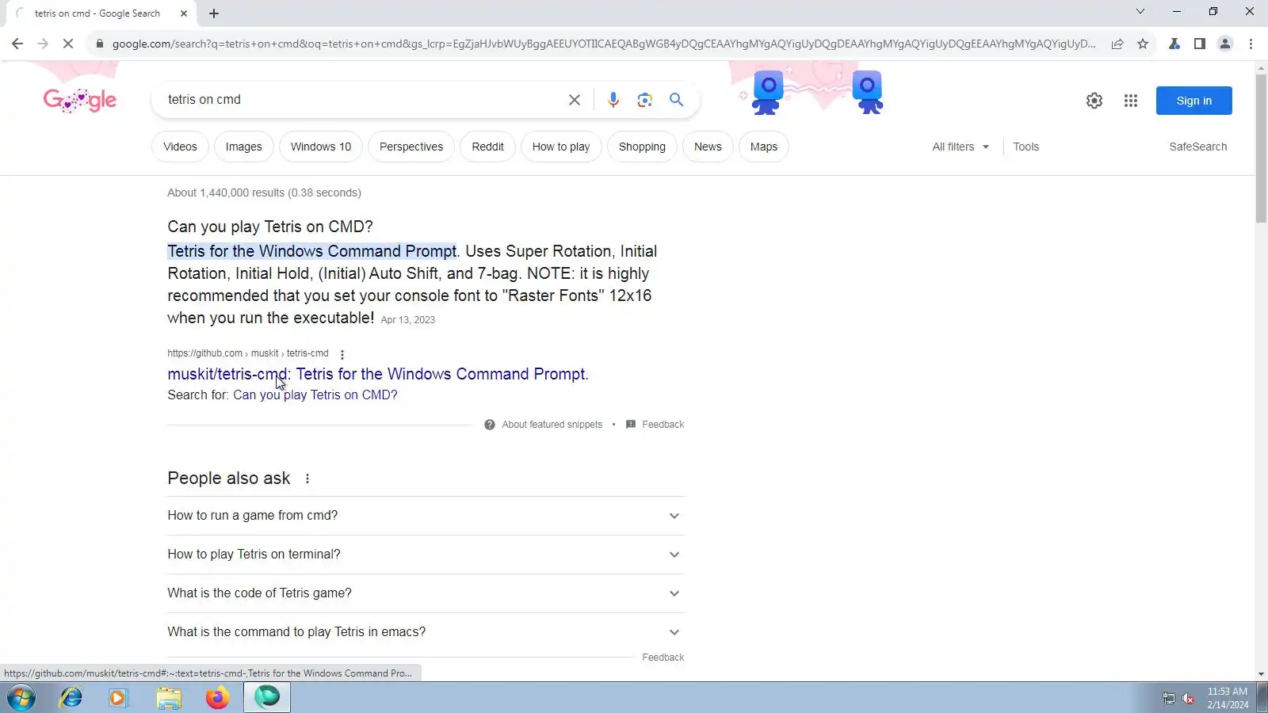
Task: Expand 'How to play Tetris on terminal?'
Action: click(426, 555)
